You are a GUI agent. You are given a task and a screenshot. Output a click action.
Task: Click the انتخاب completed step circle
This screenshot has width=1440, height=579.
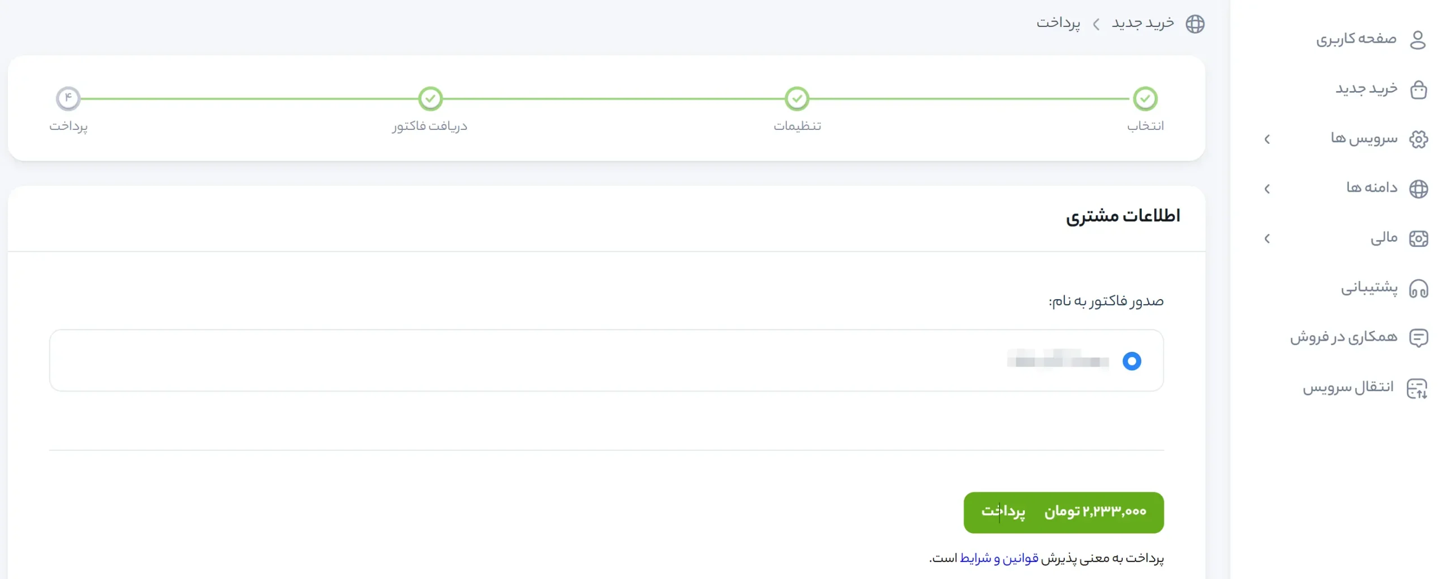[x=1145, y=99]
